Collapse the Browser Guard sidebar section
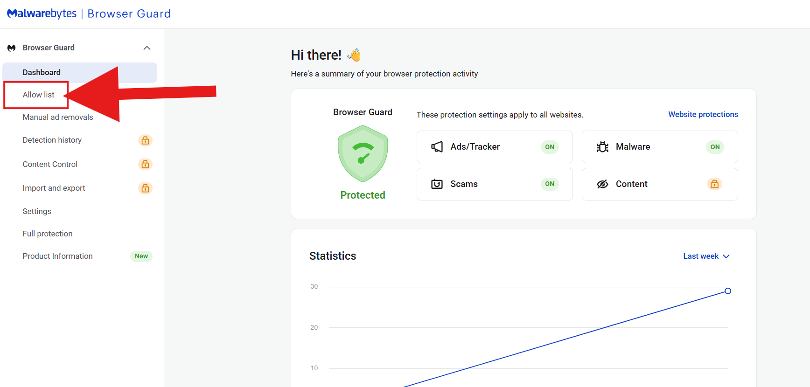 click(147, 48)
